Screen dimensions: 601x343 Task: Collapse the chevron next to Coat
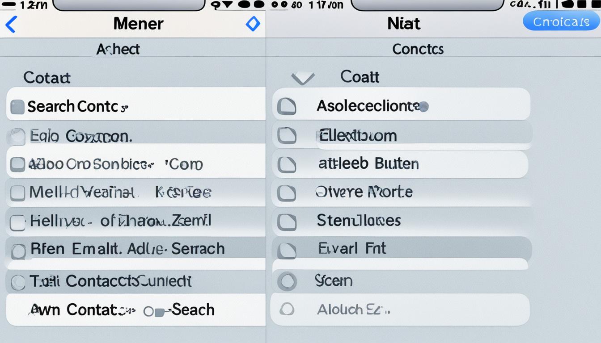click(303, 77)
